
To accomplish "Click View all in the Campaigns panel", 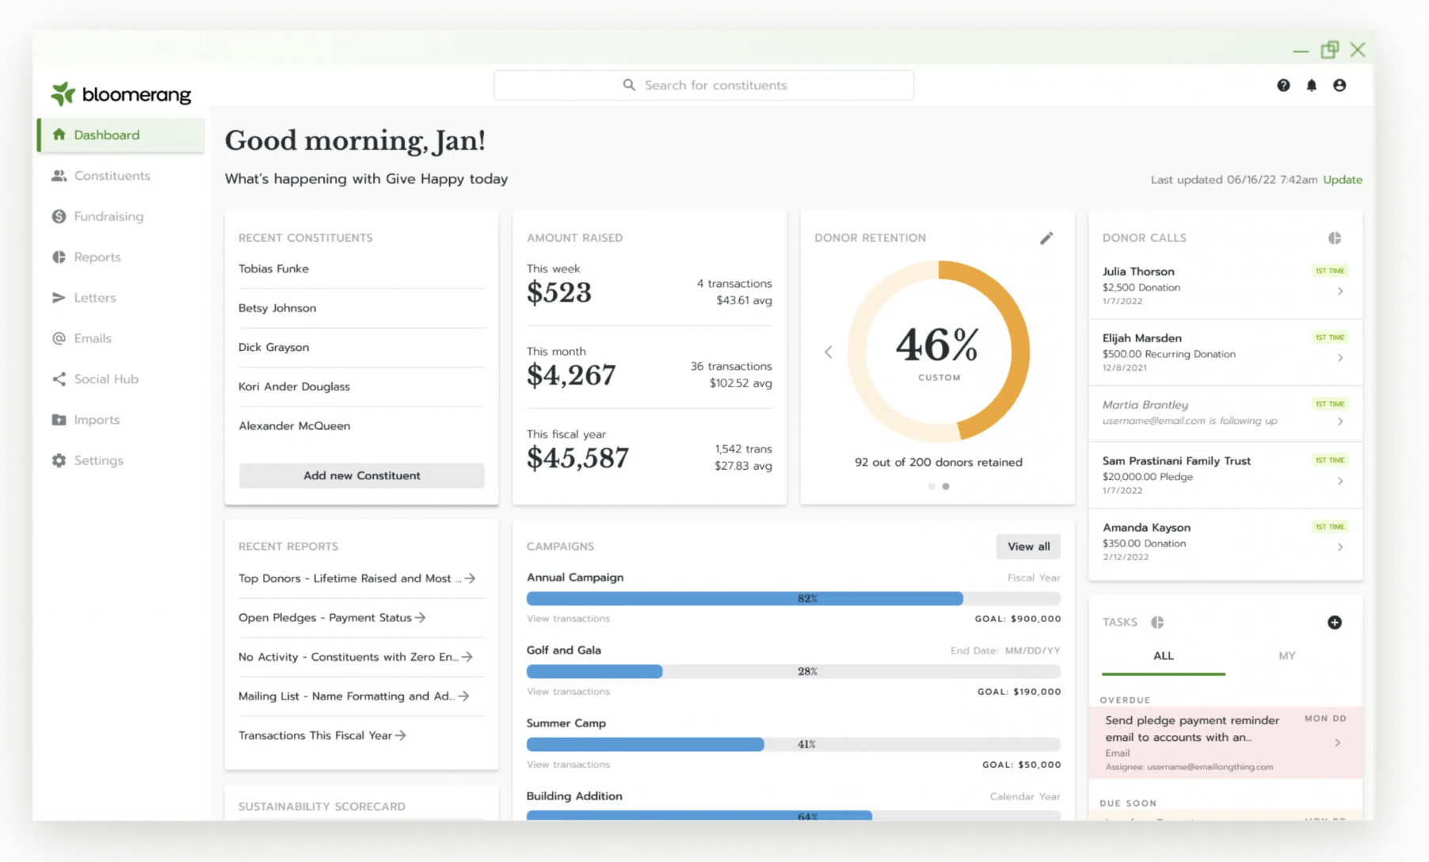I will click(1027, 546).
